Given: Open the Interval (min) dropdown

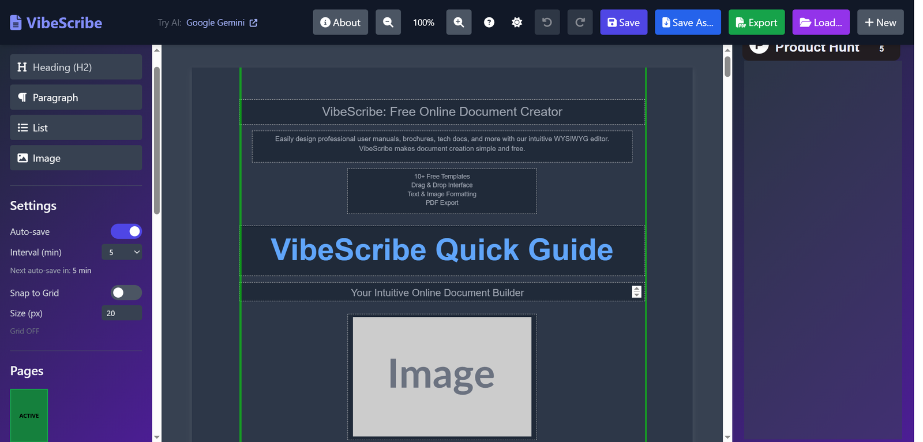Looking at the screenshot, I should click(x=122, y=252).
